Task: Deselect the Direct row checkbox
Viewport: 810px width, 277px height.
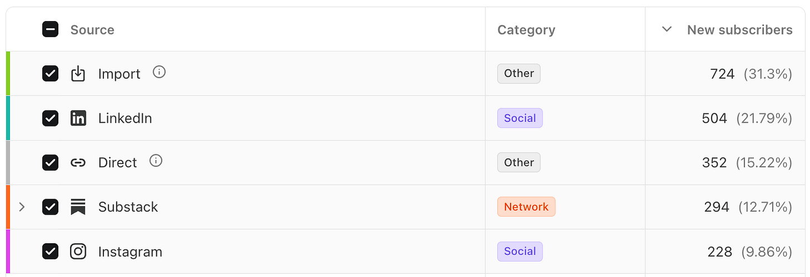Action: 50,163
